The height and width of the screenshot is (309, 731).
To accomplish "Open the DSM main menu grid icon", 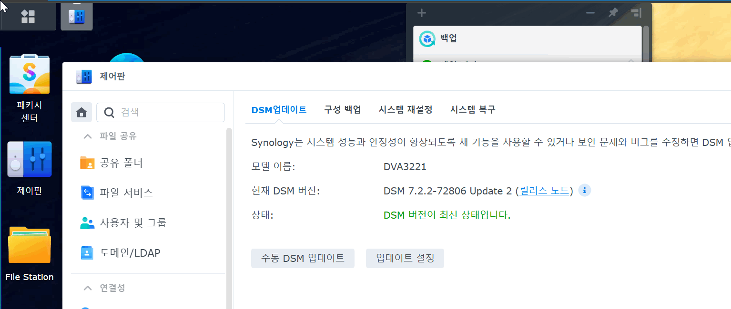I will (28, 16).
